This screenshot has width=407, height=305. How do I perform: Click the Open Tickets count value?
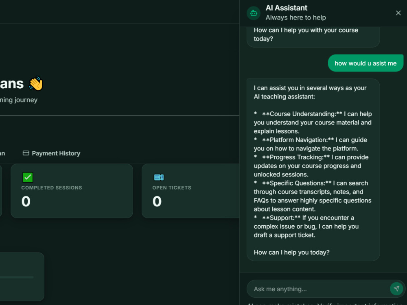[x=157, y=201]
